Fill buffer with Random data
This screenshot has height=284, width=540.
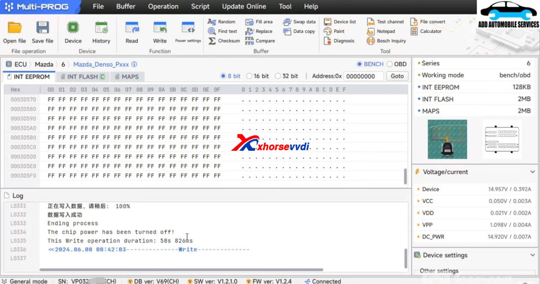[222, 22]
